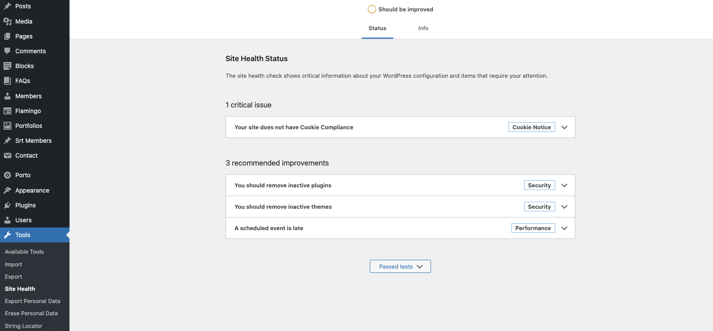Click the Media icon in sidebar
The width and height of the screenshot is (713, 331).
click(7, 21)
